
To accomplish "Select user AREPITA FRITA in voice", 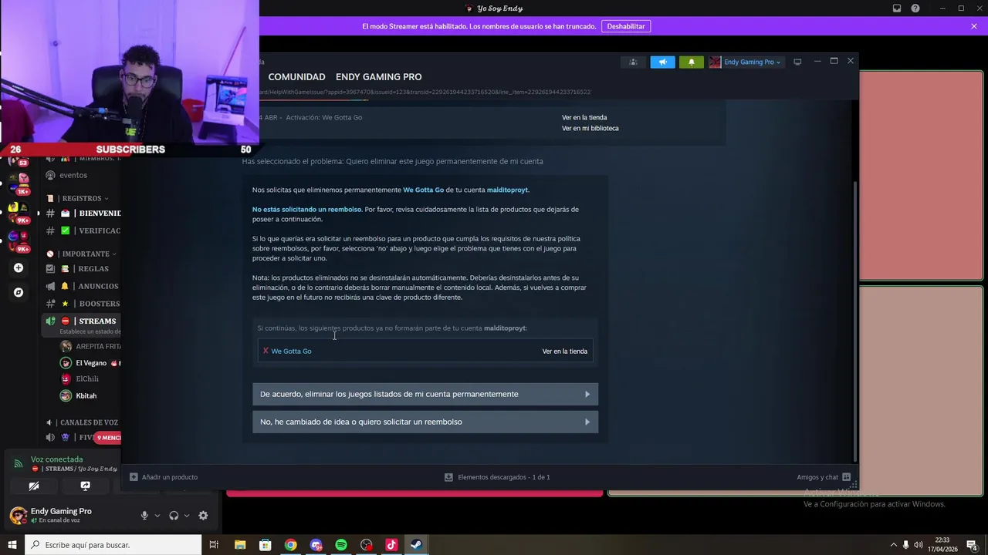I will coord(90,346).
